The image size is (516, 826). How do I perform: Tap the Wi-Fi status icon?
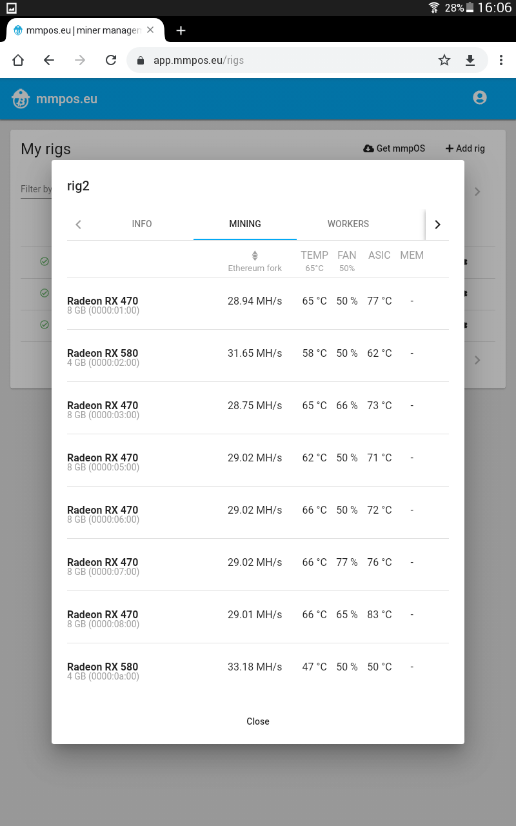click(x=434, y=8)
